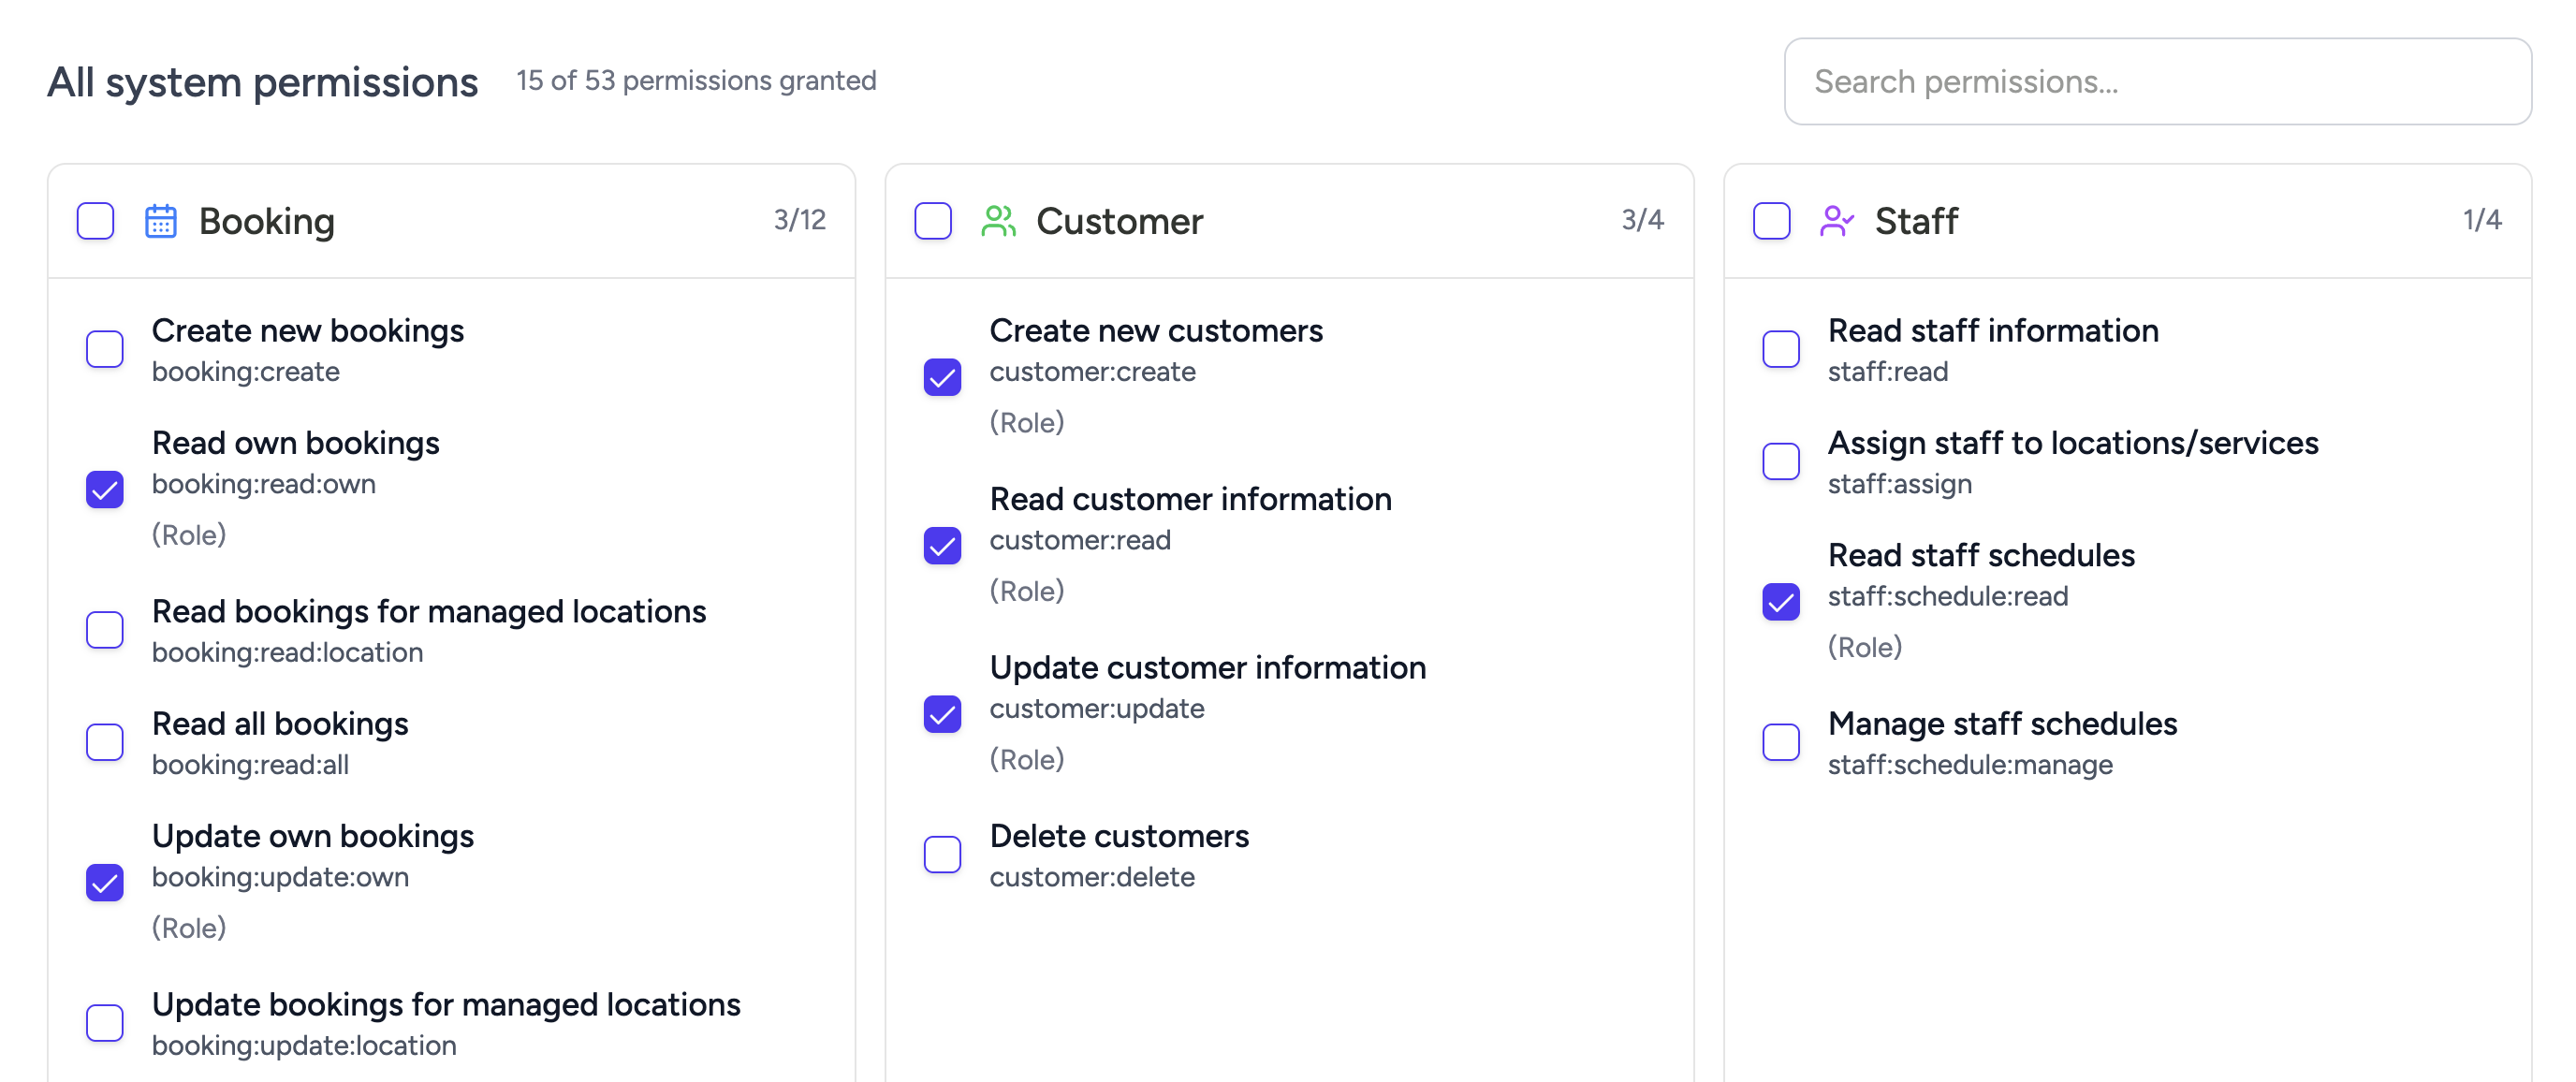This screenshot has width=2576, height=1082.
Task: Disable Update customer information permission
Action: pos(942,715)
